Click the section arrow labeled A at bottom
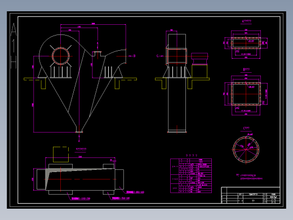This screenshot has width=293, height=220. click(x=79, y=140)
